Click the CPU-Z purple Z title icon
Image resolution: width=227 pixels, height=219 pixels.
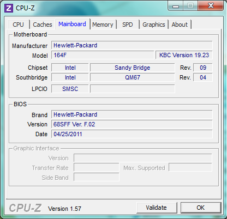pos(9,8)
